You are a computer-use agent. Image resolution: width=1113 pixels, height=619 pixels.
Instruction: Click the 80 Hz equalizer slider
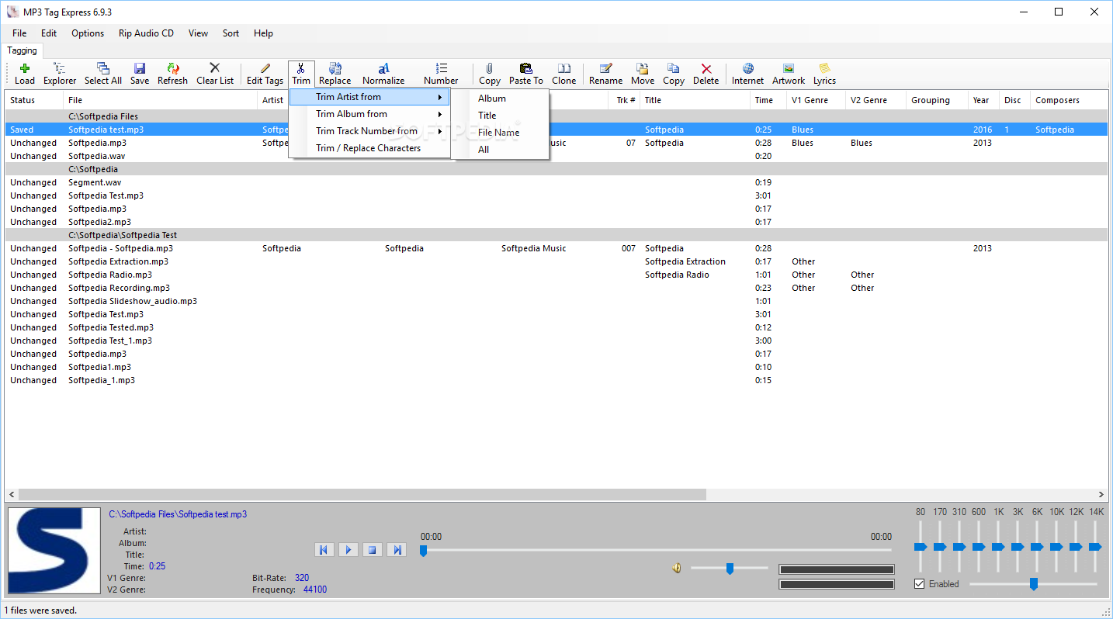921,547
